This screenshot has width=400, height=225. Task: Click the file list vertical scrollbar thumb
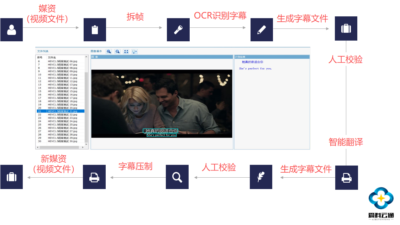(x=86, y=107)
